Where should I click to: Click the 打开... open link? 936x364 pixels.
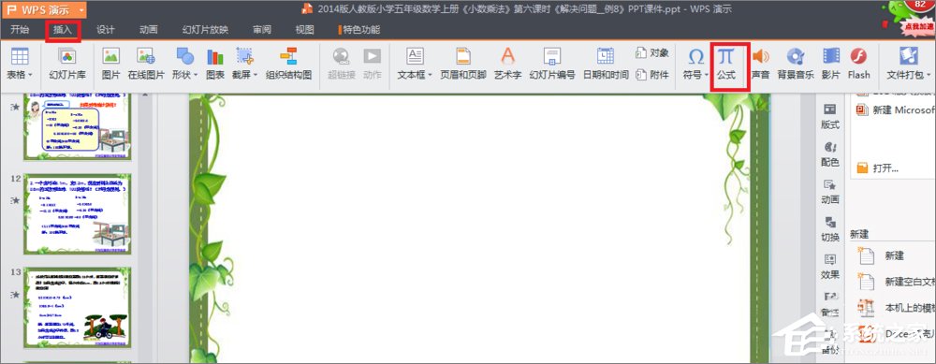878,167
